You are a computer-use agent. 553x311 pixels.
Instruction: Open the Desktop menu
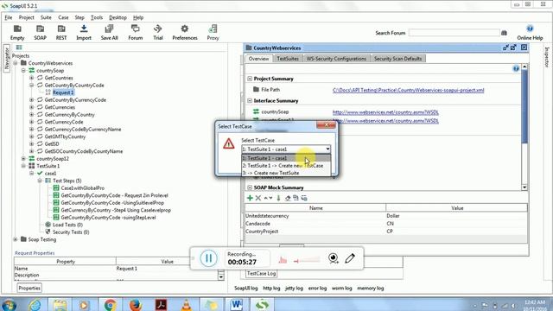[118, 17]
